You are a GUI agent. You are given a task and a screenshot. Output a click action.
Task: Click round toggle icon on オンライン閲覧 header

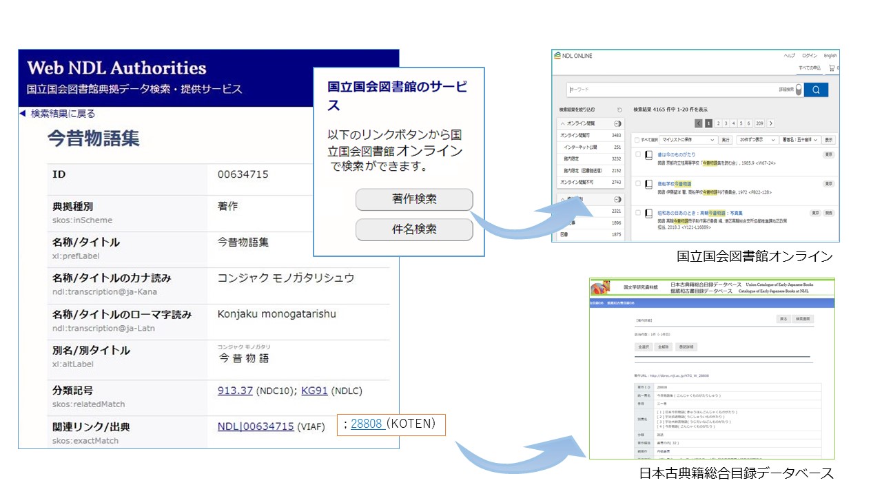click(x=617, y=123)
